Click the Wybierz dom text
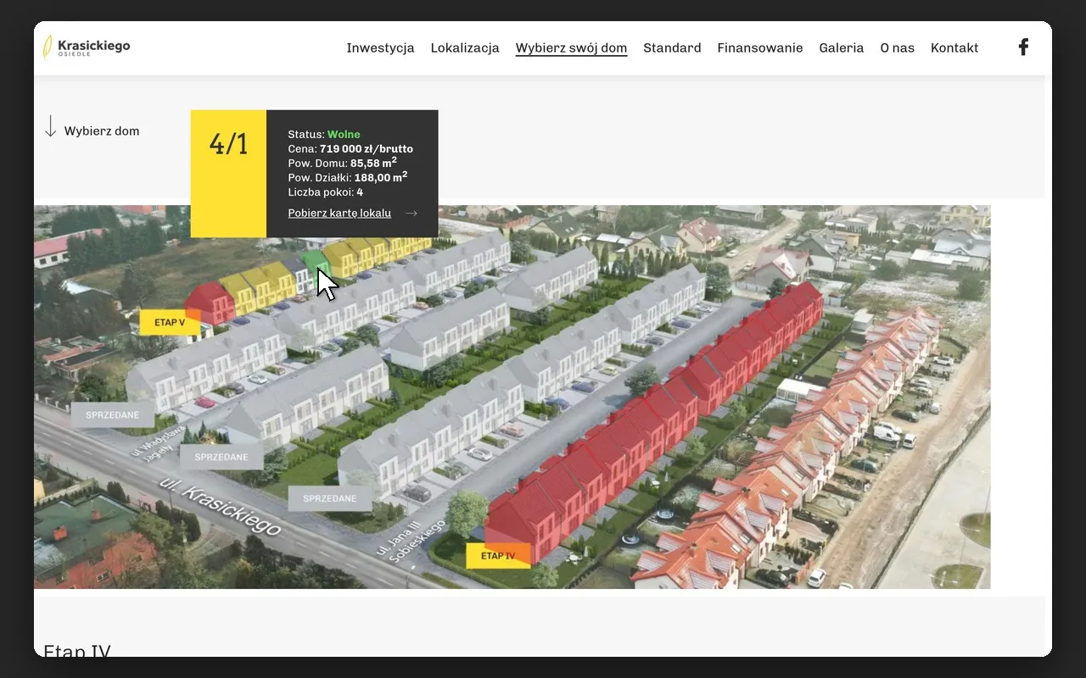This screenshot has width=1086, height=678. [102, 131]
